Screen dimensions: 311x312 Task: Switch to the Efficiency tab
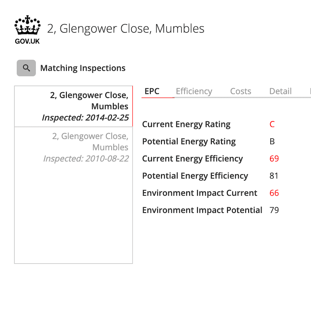[x=194, y=91]
